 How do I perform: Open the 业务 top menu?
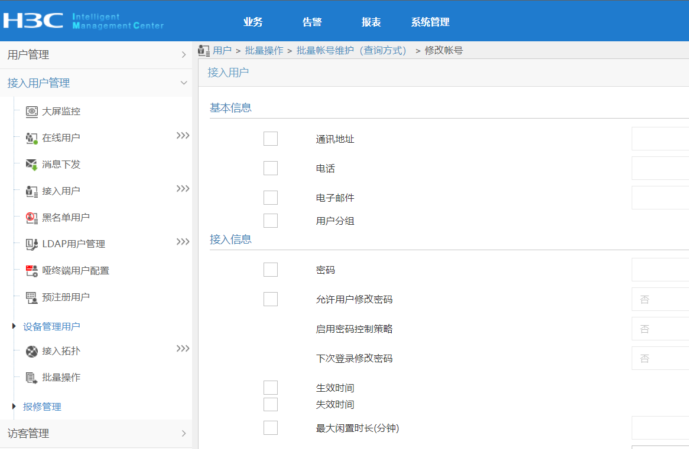point(253,22)
